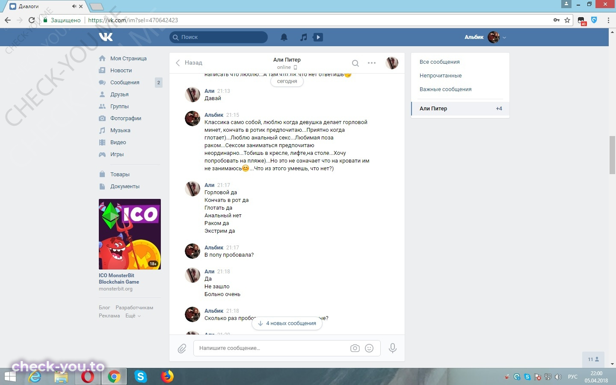Viewport: 616px width, 385px height.
Task: Open Сообщения in sidebar
Action: point(125,83)
